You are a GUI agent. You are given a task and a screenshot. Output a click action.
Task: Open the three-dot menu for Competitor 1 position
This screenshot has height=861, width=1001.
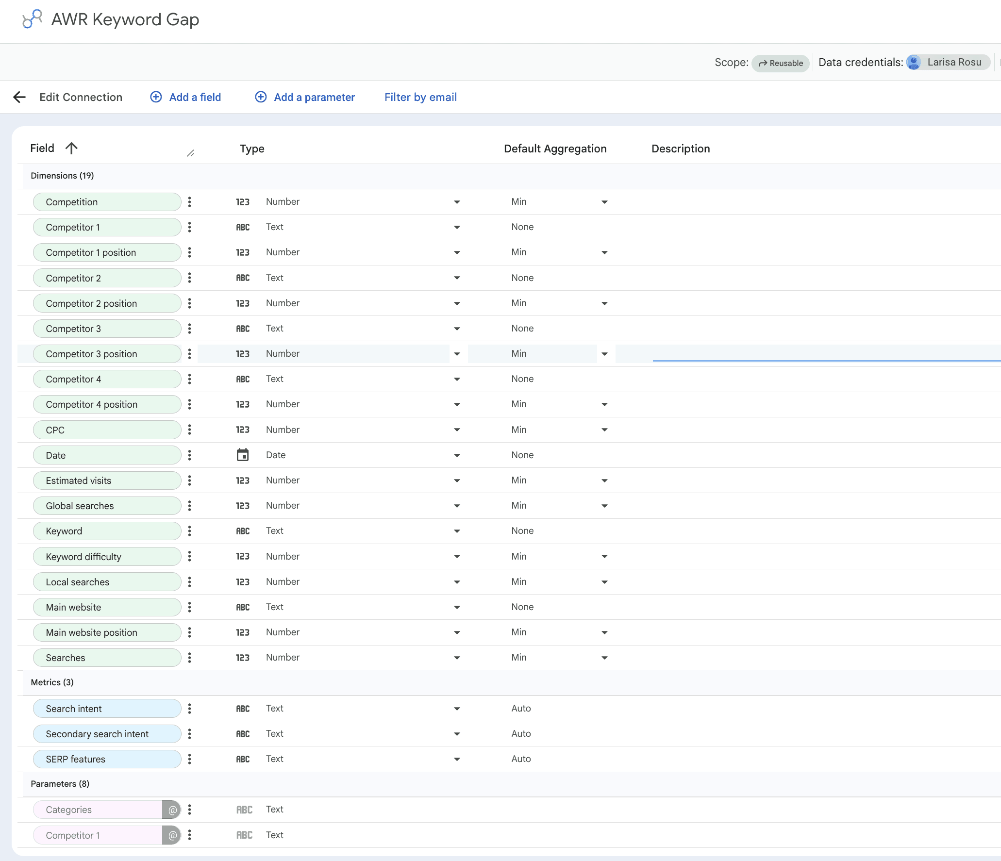pyautogui.click(x=189, y=252)
